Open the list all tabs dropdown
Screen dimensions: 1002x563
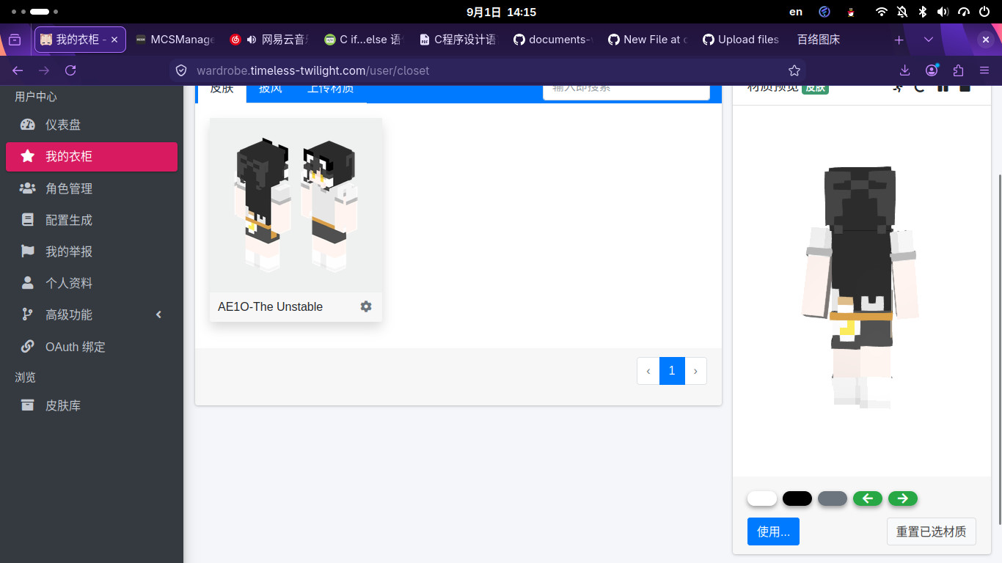click(929, 40)
